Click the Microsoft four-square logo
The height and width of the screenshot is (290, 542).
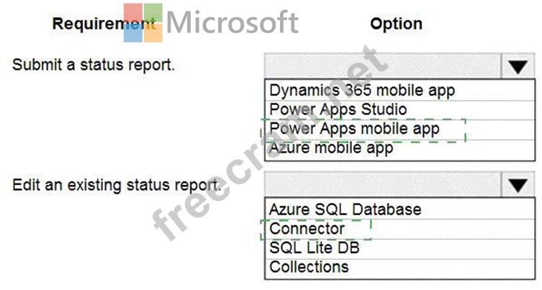(143, 23)
